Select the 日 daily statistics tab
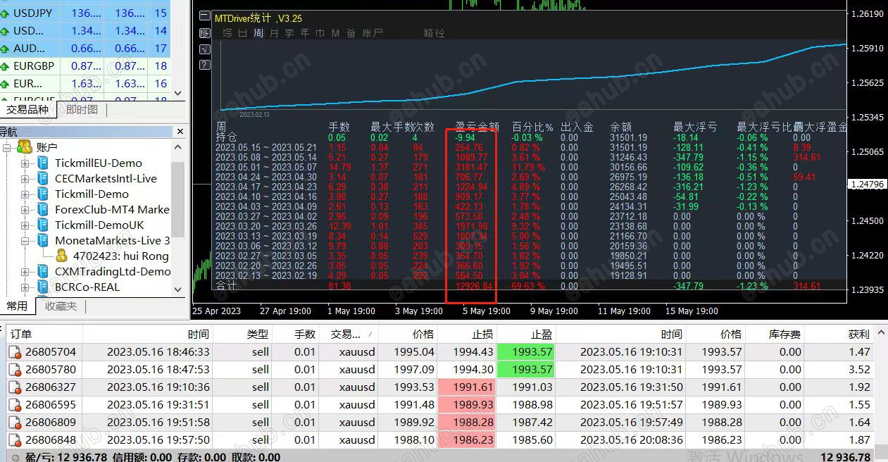888x462 pixels. pos(243,33)
